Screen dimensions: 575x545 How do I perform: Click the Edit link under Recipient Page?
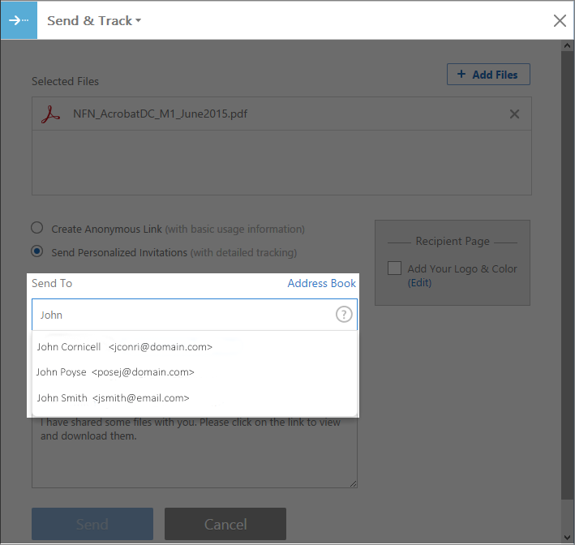tap(419, 283)
